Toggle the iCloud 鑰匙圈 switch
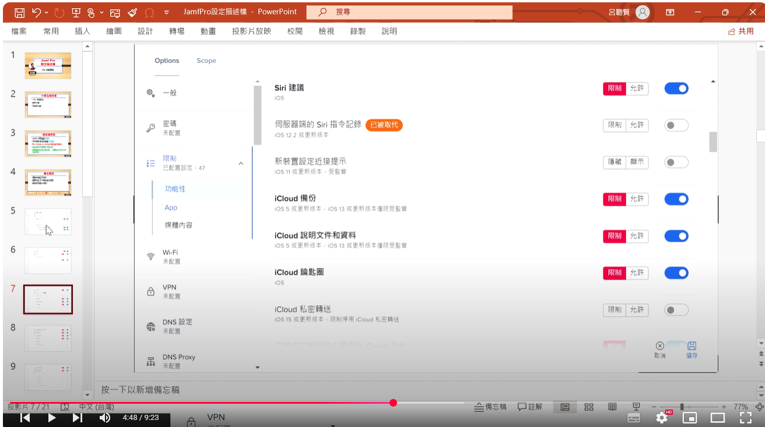The height and width of the screenshot is (427, 765). tap(676, 273)
